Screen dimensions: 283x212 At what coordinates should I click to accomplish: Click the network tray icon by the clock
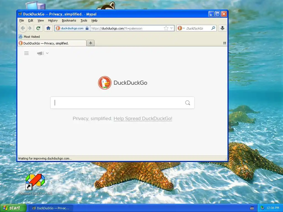[263, 208]
